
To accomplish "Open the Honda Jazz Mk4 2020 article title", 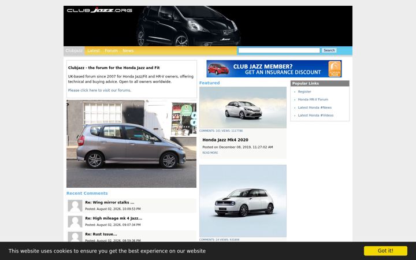I will (x=225, y=140).
